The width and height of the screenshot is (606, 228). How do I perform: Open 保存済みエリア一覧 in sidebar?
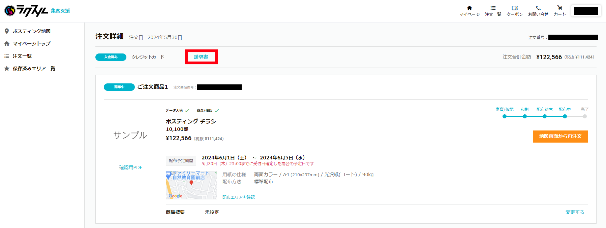tap(34, 69)
